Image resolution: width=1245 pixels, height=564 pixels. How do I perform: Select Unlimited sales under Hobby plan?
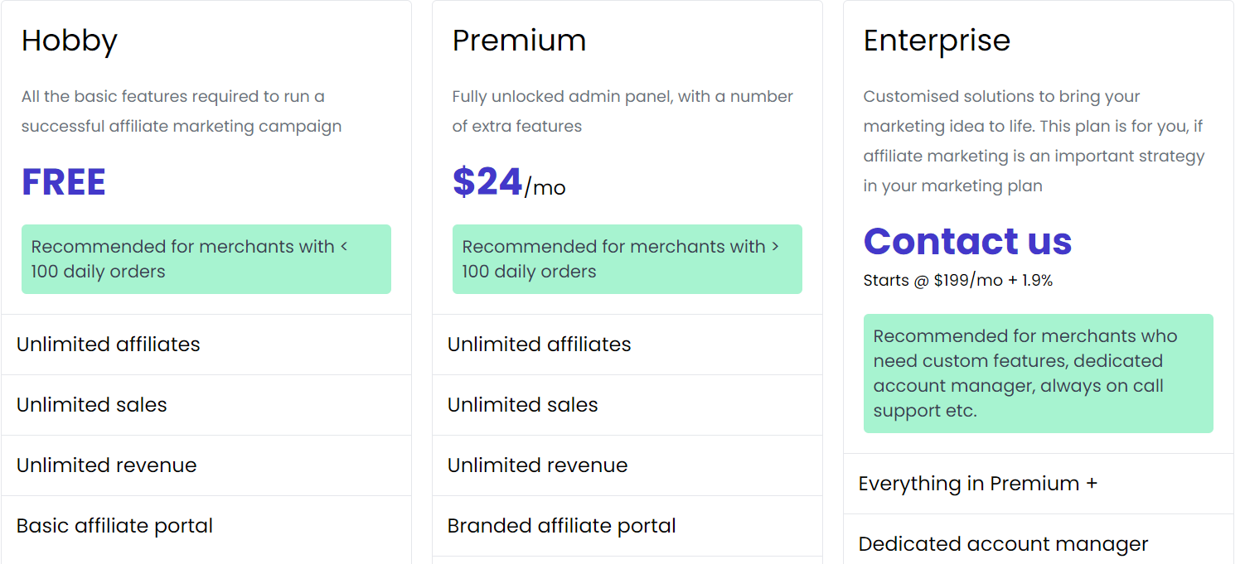click(x=92, y=405)
